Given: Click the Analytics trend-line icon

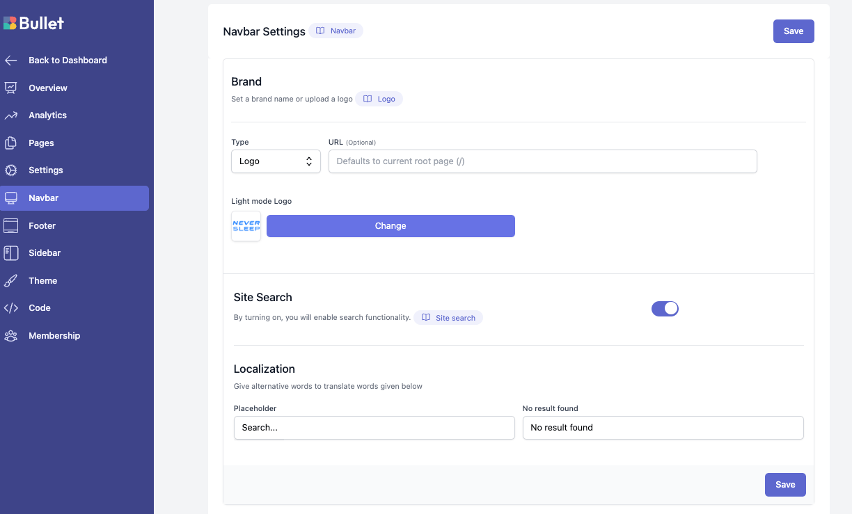Looking at the screenshot, I should point(10,115).
